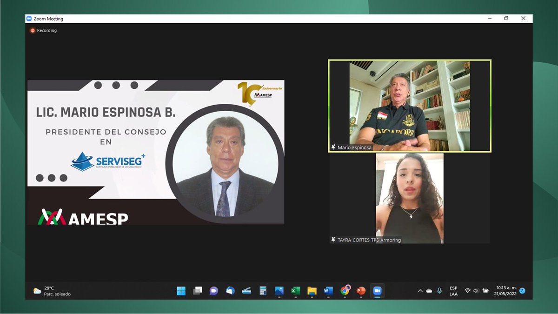Click 'PRESIDENTE DEL CONSEJO' on the slide

106,132
